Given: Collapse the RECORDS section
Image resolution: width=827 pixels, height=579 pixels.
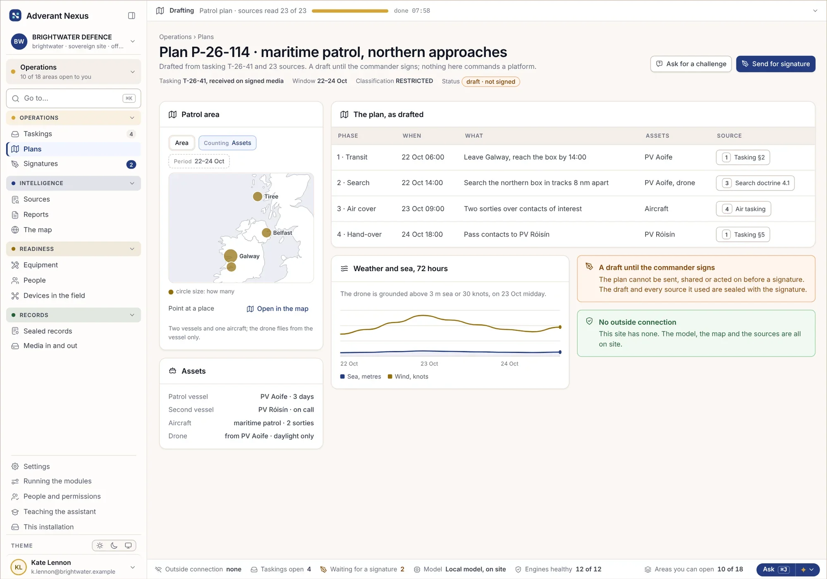Looking at the screenshot, I should (x=73, y=315).
